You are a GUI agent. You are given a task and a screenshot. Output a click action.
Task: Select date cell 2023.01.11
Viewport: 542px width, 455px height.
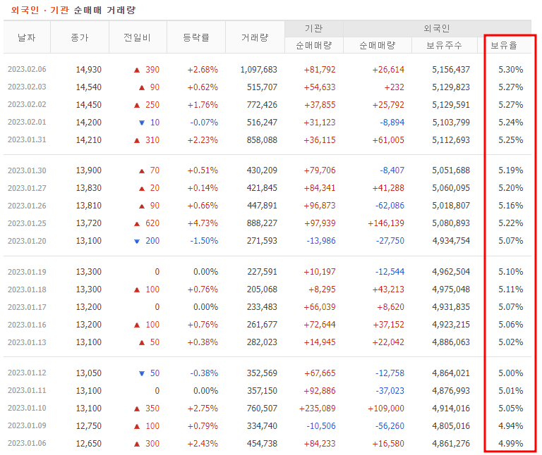pos(27,390)
